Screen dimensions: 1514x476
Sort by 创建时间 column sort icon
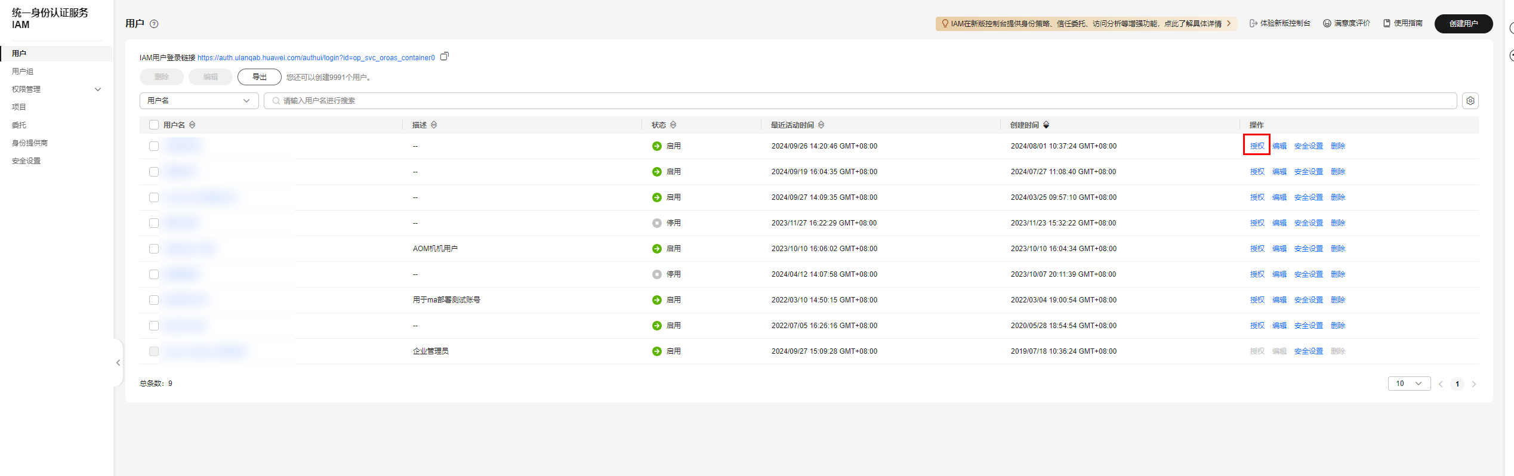tap(1046, 125)
